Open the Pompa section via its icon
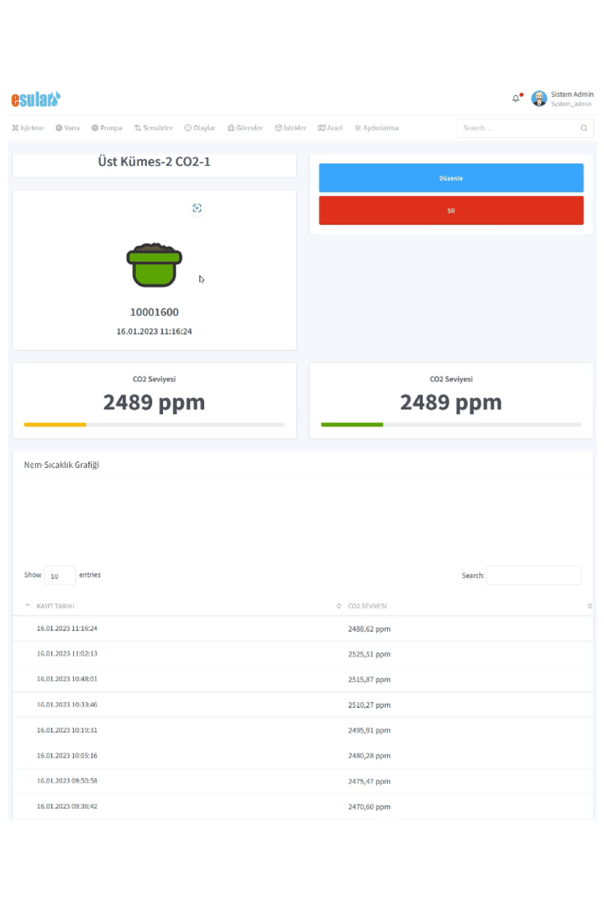Screen dimensions: 604x907 [95, 128]
